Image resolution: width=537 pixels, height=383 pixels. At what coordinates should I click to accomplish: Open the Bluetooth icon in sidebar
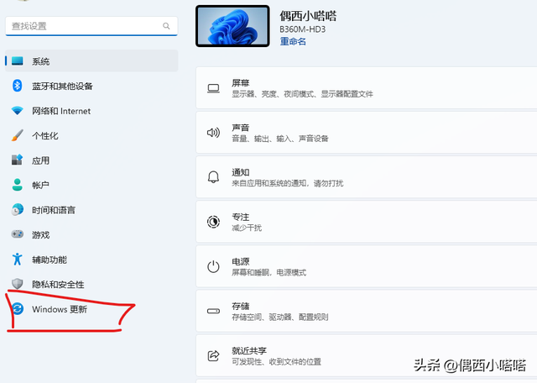pyautogui.click(x=17, y=86)
